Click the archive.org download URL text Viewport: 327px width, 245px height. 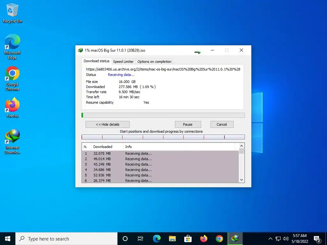(163, 69)
